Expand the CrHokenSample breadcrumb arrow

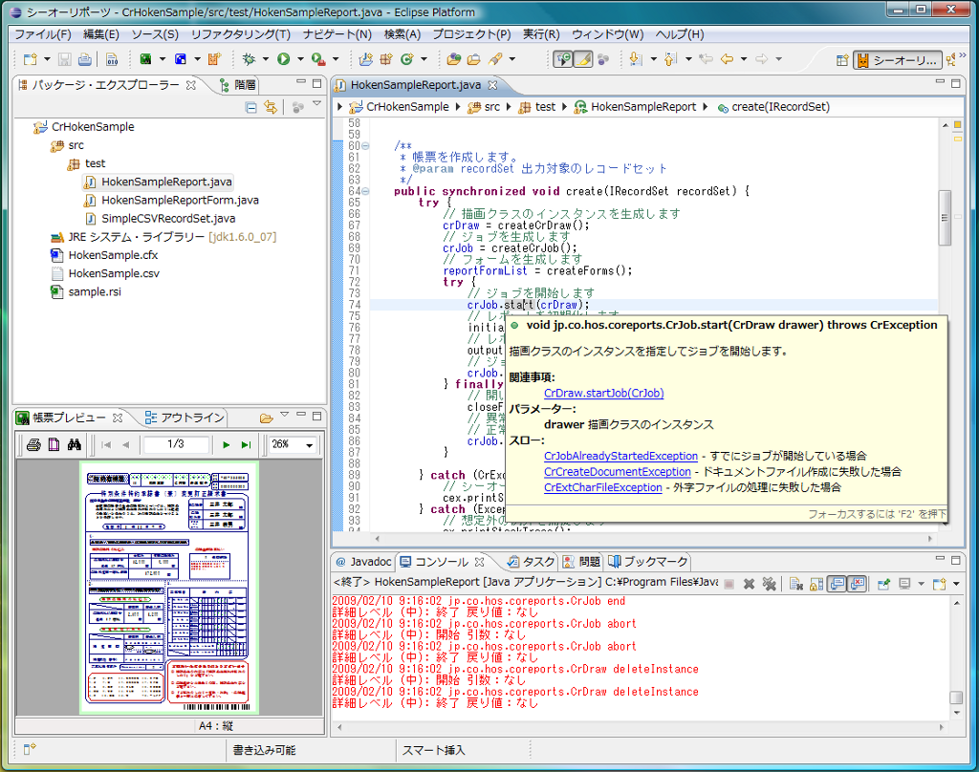[x=458, y=107]
